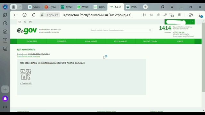This screenshot has width=205, height=115.
Task: Click the search magnifier icon
Action: (150, 30)
